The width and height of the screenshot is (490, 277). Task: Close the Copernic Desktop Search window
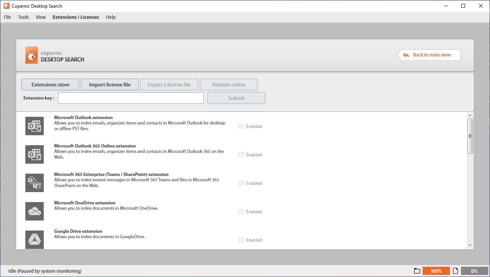[x=481, y=6]
